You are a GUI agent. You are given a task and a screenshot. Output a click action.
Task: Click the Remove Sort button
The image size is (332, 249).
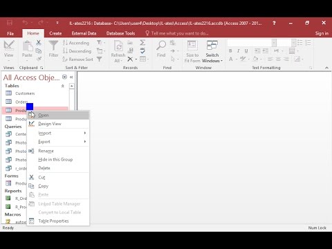(77, 59)
